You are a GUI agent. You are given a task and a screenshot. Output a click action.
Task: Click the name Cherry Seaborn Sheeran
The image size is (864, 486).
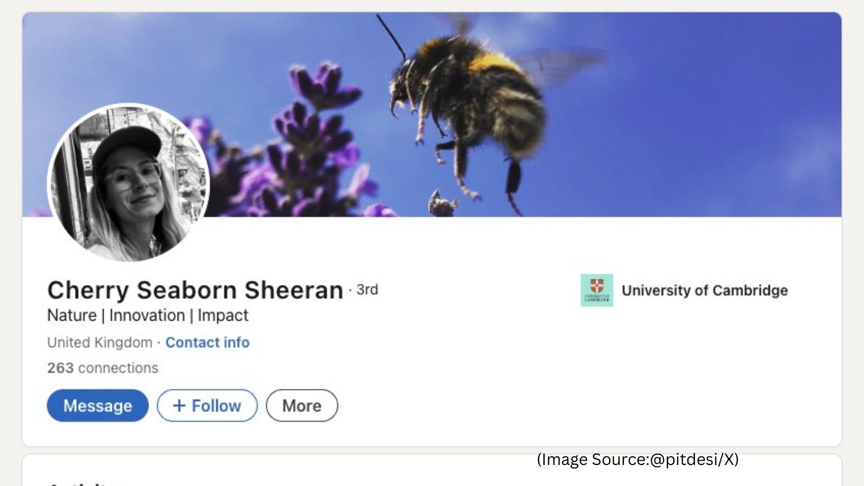[195, 290]
